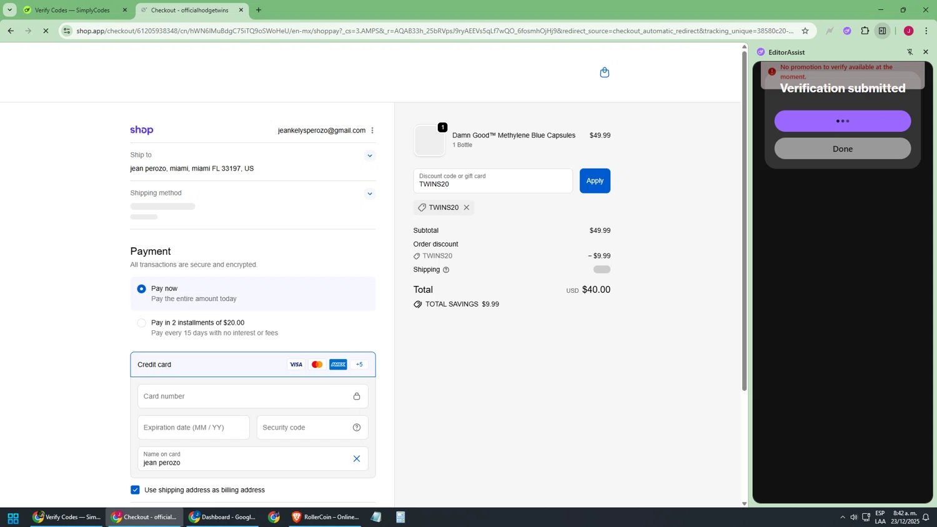Viewport: 937px width, 527px height.
Task: Click the purple loading button in EditorAssist
Action: tap(842, 121)
